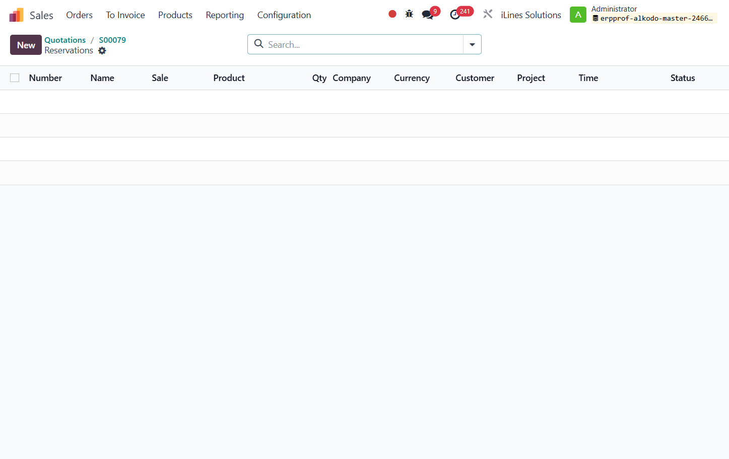Sort by the Qty column header
This screenshot has height=459, width=729.
pos(319,78)
